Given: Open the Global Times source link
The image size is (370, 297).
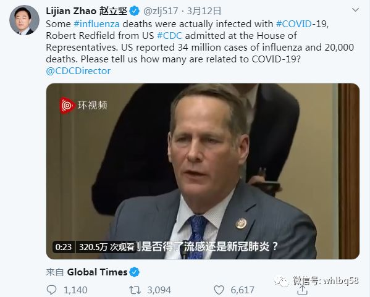Looking at the screenshot, I should tap(97, 272).
